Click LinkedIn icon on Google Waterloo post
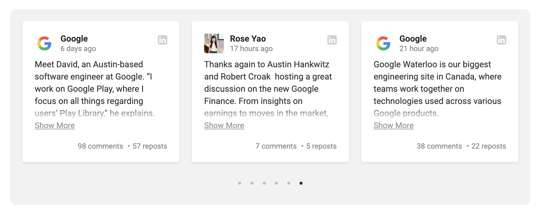 501,40
